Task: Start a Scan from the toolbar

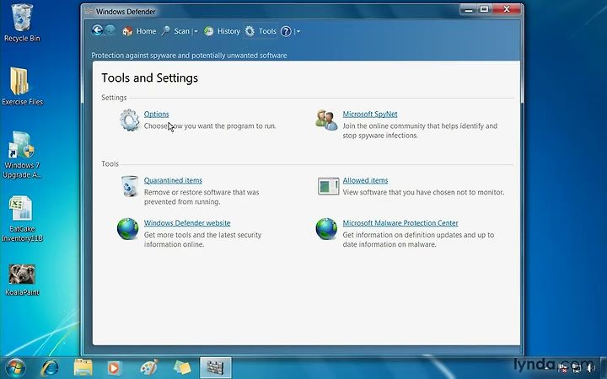Action: [175, 31]
